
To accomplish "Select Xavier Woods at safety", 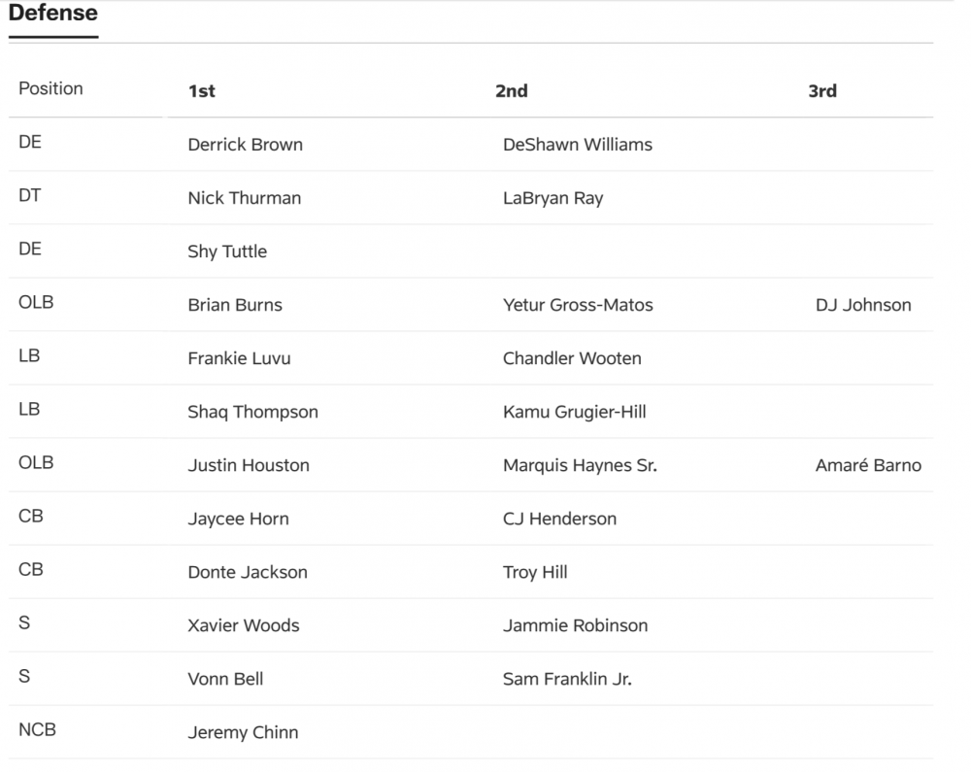I will pyautogui.click(x=243, y=625).
